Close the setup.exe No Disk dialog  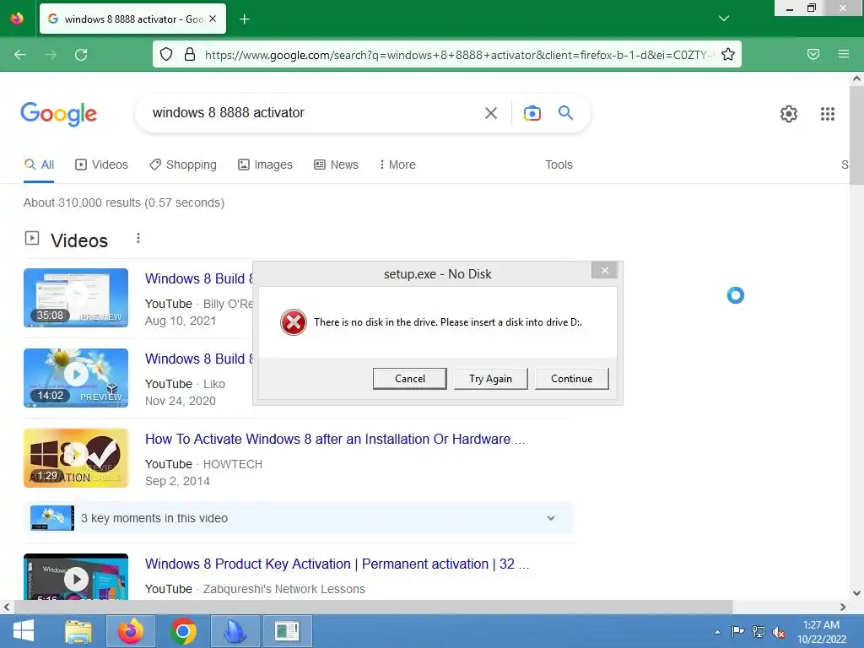click(x=604, y=271)
